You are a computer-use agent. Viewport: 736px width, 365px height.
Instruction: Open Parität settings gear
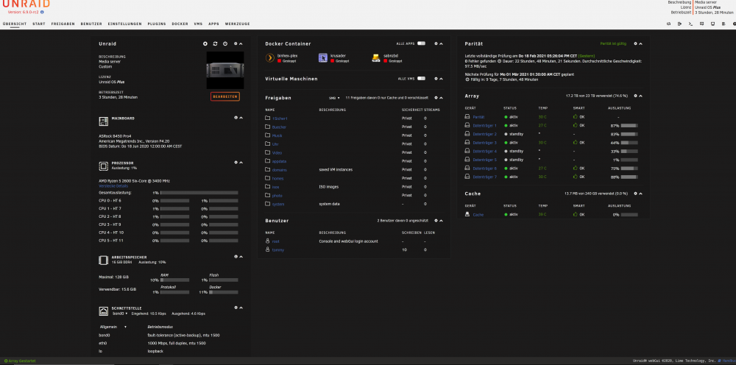coord(636,43)
